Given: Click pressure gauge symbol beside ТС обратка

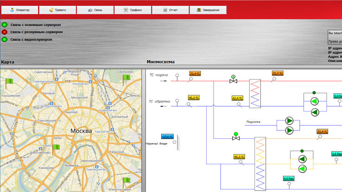Looking at the screenshot, I should click(x=177, y=103).
